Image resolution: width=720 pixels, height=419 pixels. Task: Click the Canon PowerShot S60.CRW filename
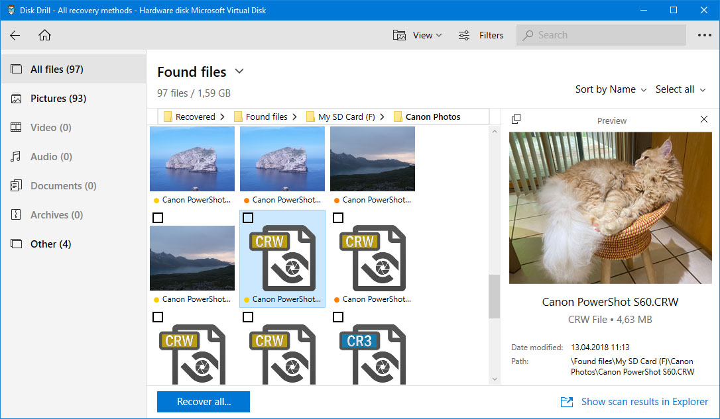click(x=610, y=302)
